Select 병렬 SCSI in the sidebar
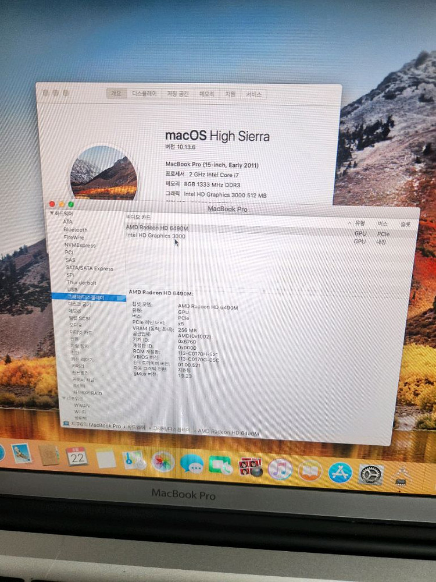 [x=79, y=318]
